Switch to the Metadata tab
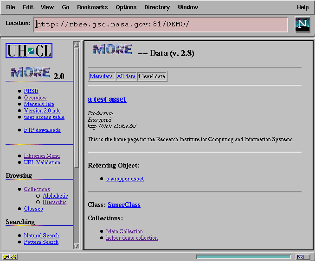Image resolution: width=315 pixels, height=261 pixels. click(102, 76)
